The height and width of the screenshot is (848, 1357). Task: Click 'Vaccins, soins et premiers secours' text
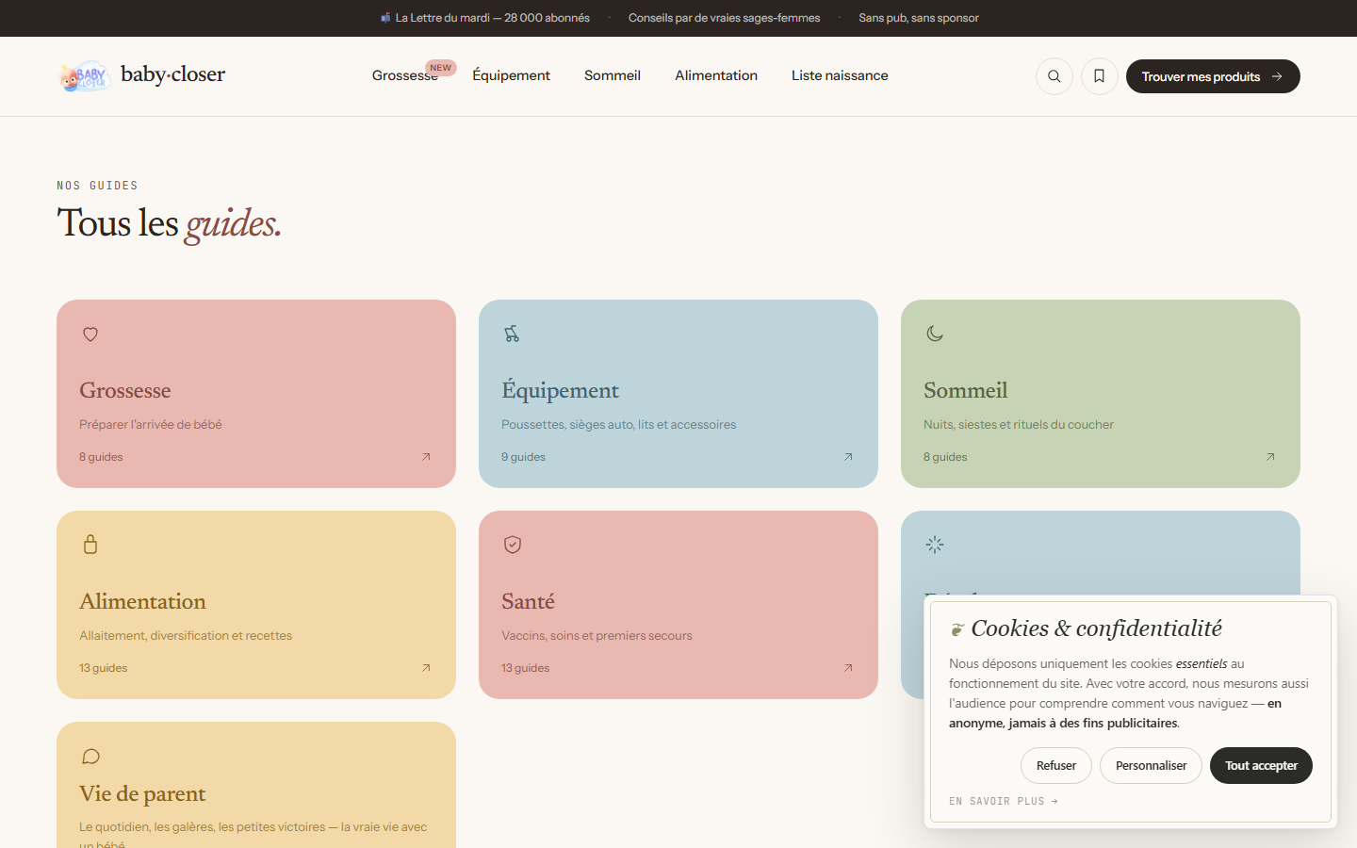[x=597, y=636]
